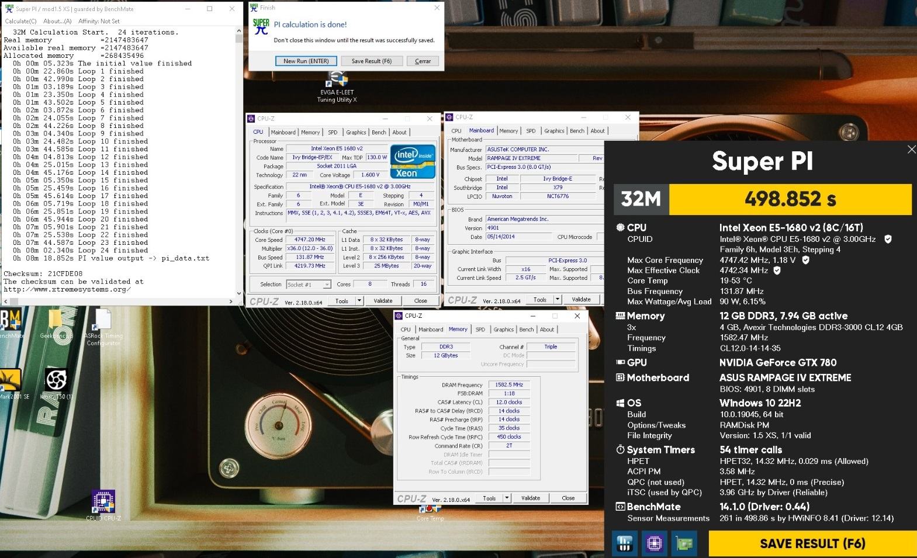Open About tab in CPU-Z Memory window
The height and width of the screenshot is (558, 917).
coord(547,330)
